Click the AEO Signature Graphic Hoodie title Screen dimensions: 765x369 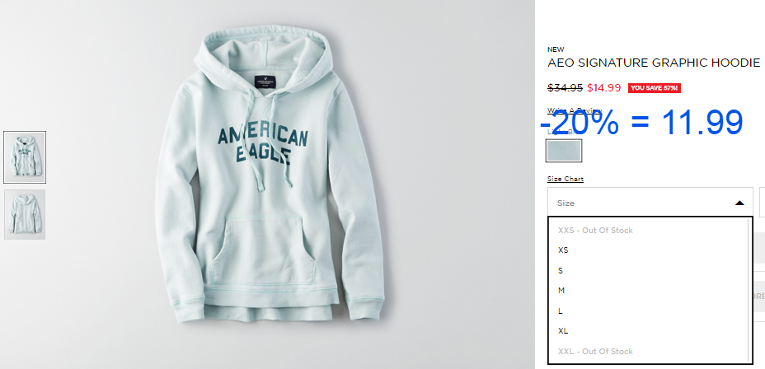pyautogui.click(x=654, y=63)
